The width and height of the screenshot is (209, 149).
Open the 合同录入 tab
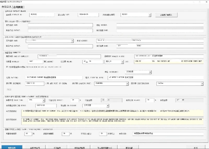coord(7,7)
